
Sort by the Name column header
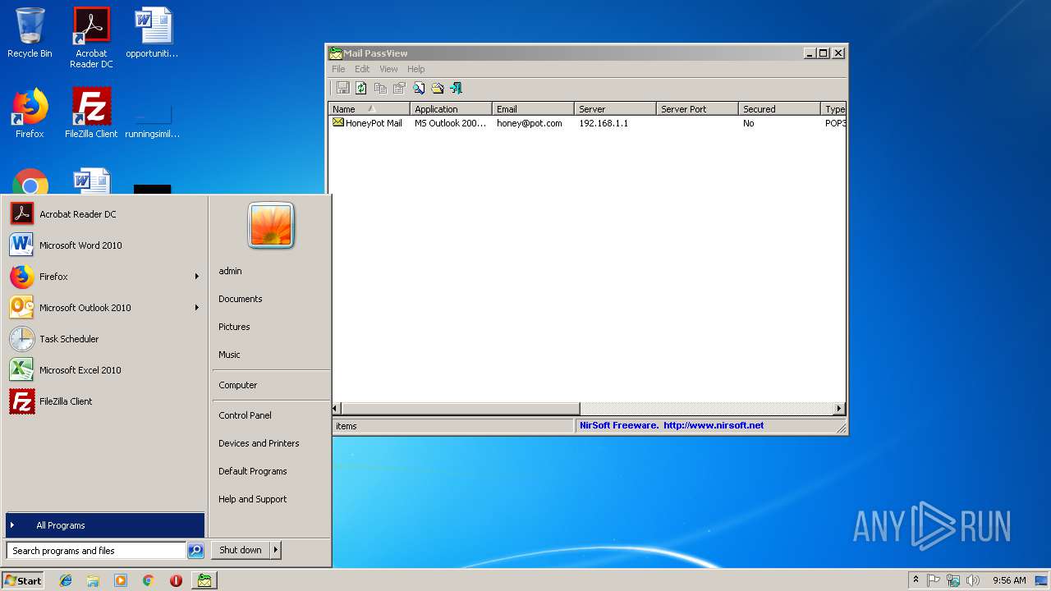[369, 108]
